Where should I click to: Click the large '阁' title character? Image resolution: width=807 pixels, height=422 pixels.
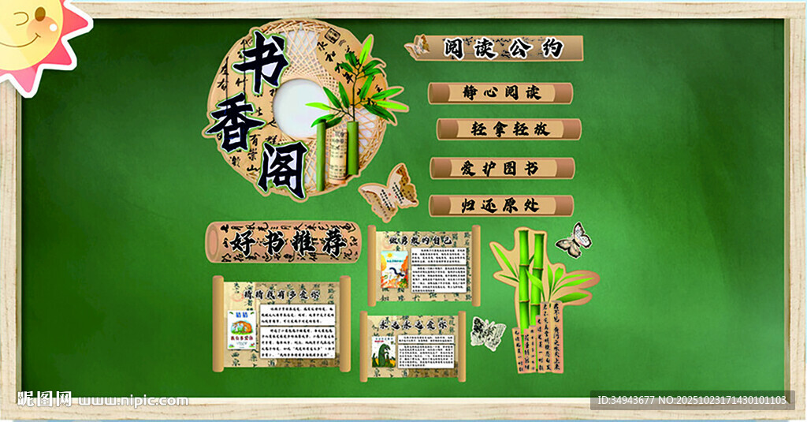click(283, 170)
